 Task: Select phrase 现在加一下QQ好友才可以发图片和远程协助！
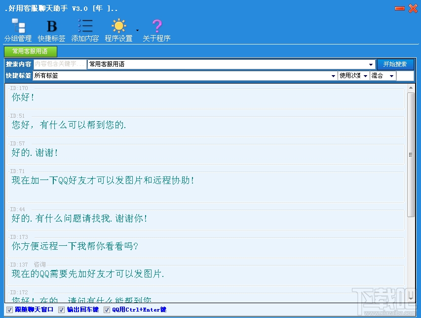point(206,186)
